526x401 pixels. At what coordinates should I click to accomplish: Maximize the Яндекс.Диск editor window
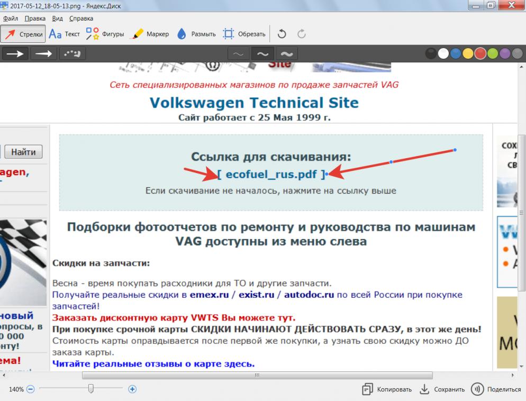pyautogui.click(x=491, y=5)
